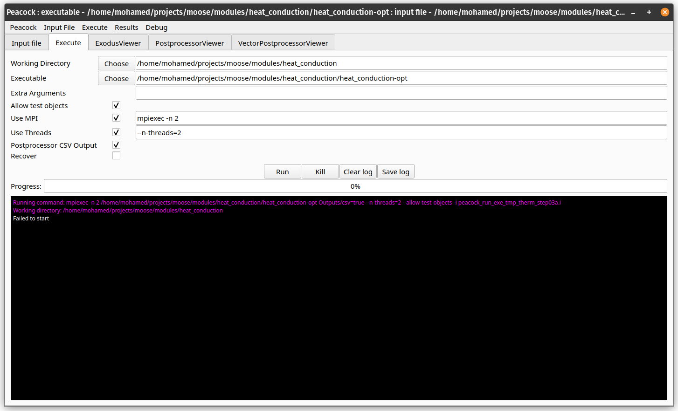Image resolution: width=678 pixels, height=411 pixels.
Task: Uncheck Postprocessor CSV Output
Action: point(116,144)
